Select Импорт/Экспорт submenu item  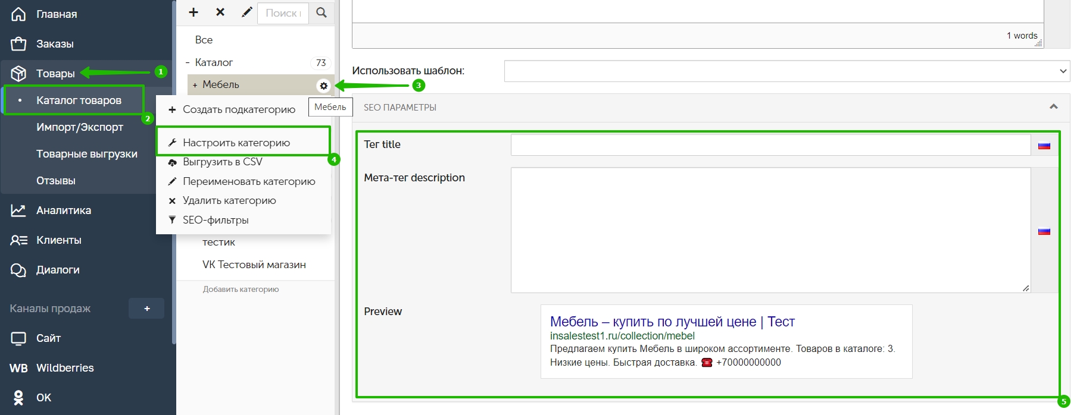pyautogui.click(x=79, y=127)
